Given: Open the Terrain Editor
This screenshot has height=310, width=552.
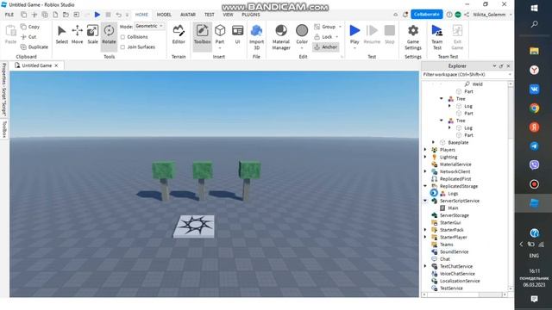Looking at the screenshot, I should (179, 34).
